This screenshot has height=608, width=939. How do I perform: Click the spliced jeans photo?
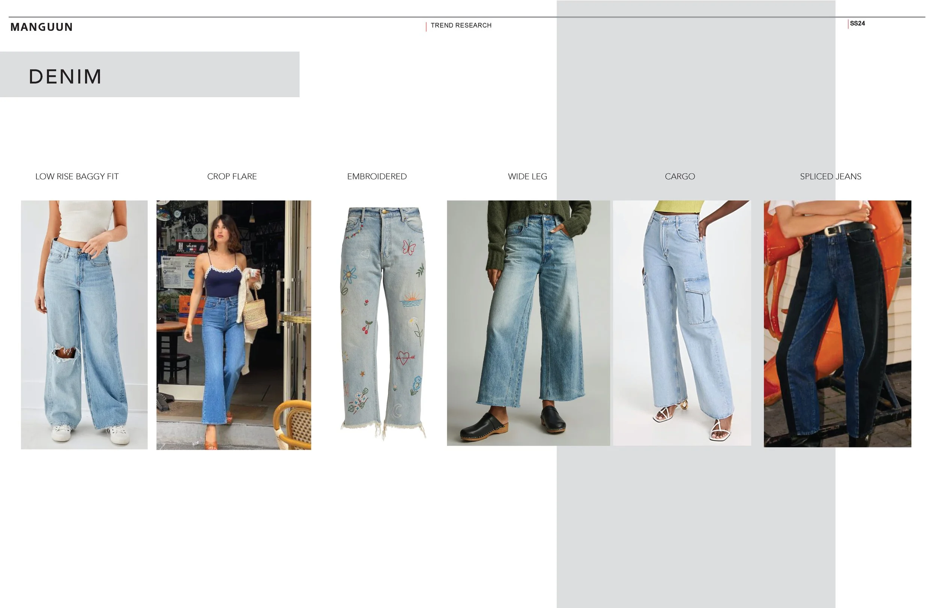pos(837,324)
